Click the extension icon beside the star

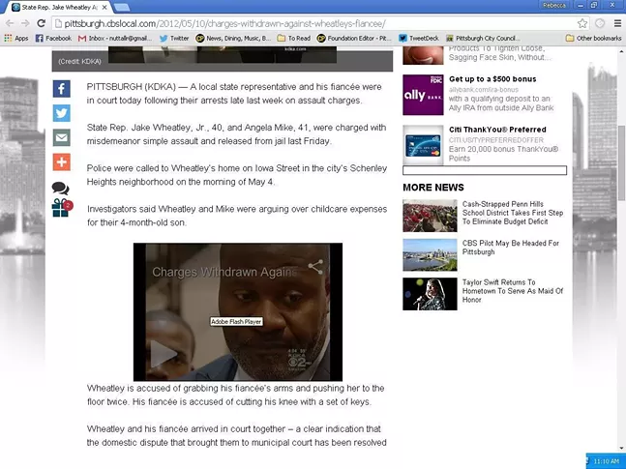600,23
